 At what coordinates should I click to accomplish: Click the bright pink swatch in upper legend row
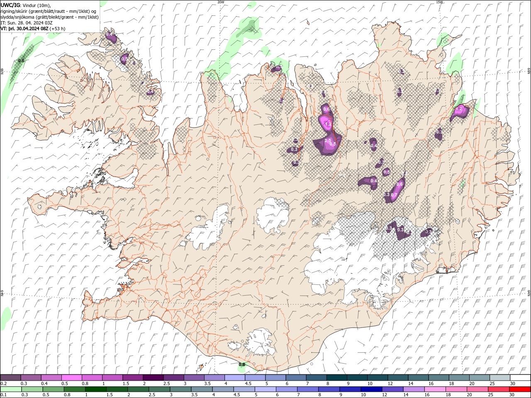tap(71, 378)
